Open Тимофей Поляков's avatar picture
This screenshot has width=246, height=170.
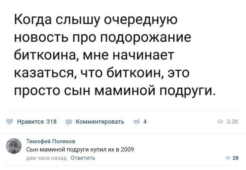(x=14, y=146)
